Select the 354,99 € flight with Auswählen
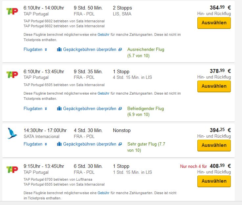This screenshot has height=205, width=242. point(214,23)
